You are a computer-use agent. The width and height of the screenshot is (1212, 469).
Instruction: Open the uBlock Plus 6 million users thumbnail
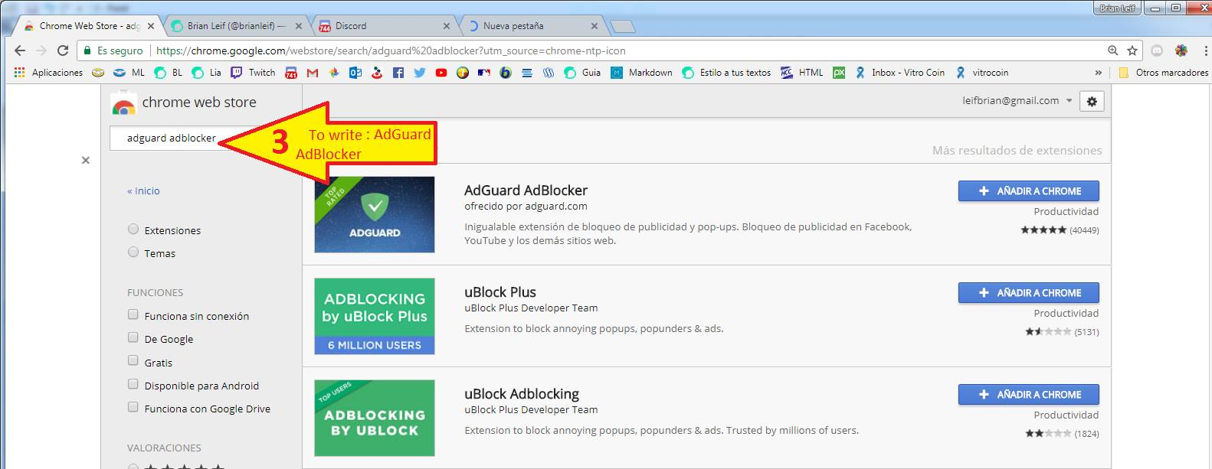pyautogui.click(x=375, y=316)
